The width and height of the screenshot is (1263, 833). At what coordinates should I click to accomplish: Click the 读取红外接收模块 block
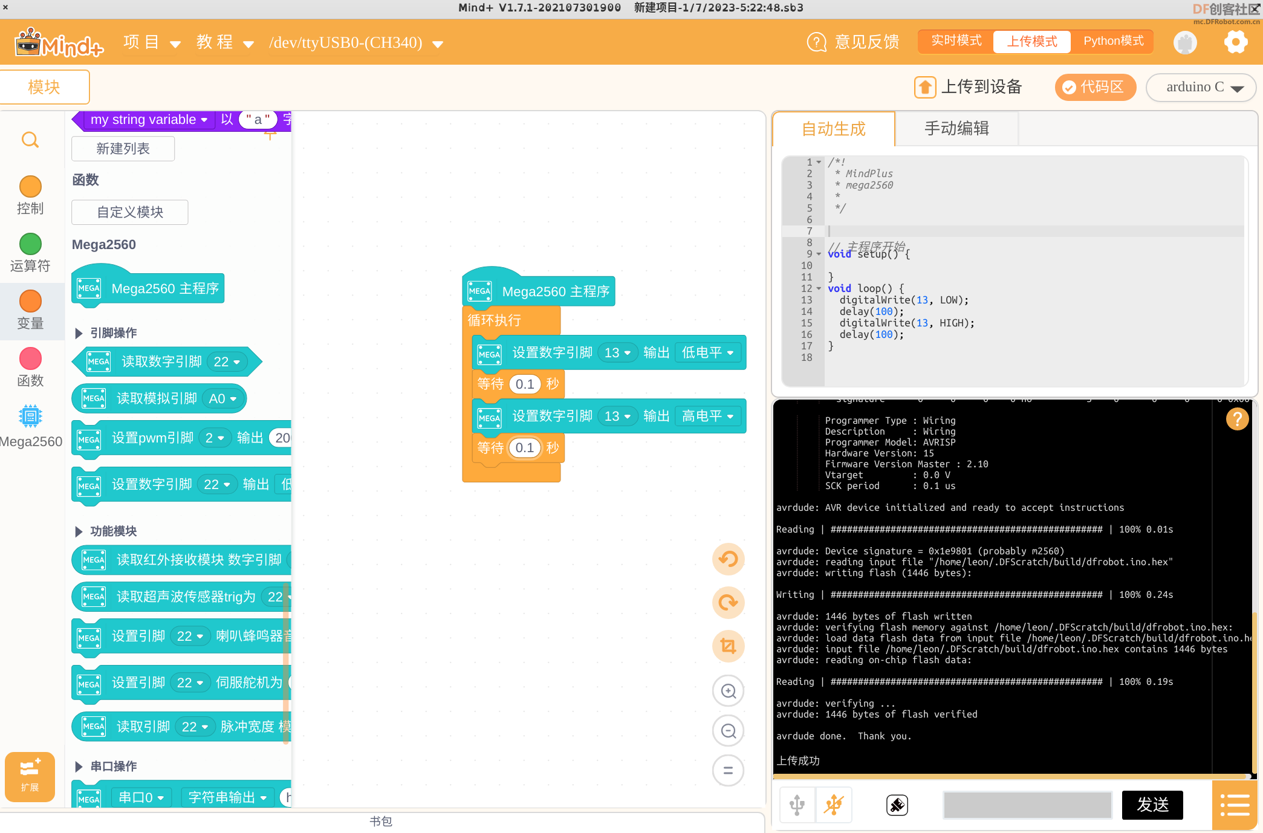(x=181, y=560)
